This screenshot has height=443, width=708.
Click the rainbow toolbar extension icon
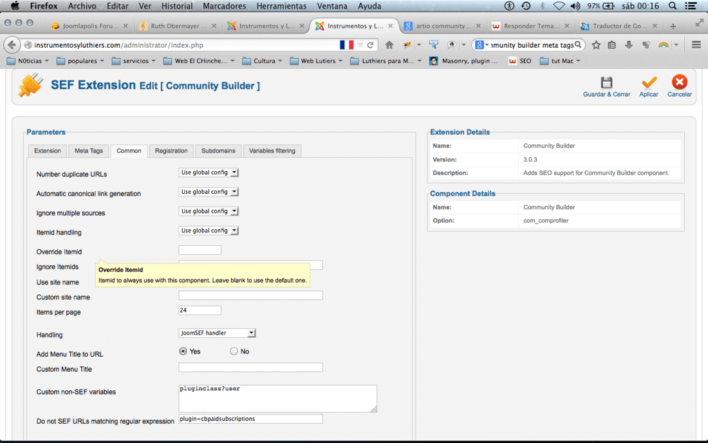point(664,44)
